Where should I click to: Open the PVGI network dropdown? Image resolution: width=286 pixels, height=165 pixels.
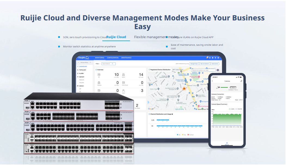(98, 64)
